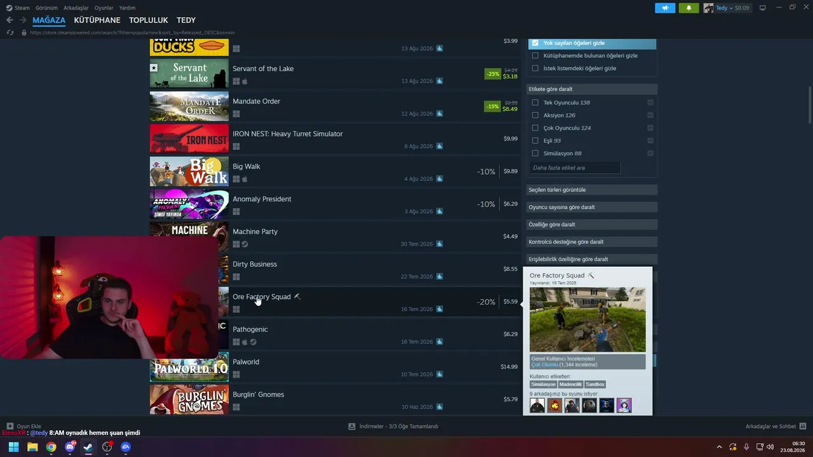Click the wishlist icon on Burglin' Gnomes row
The width and height of the screenshot is (813, 457).
point(440,407)
